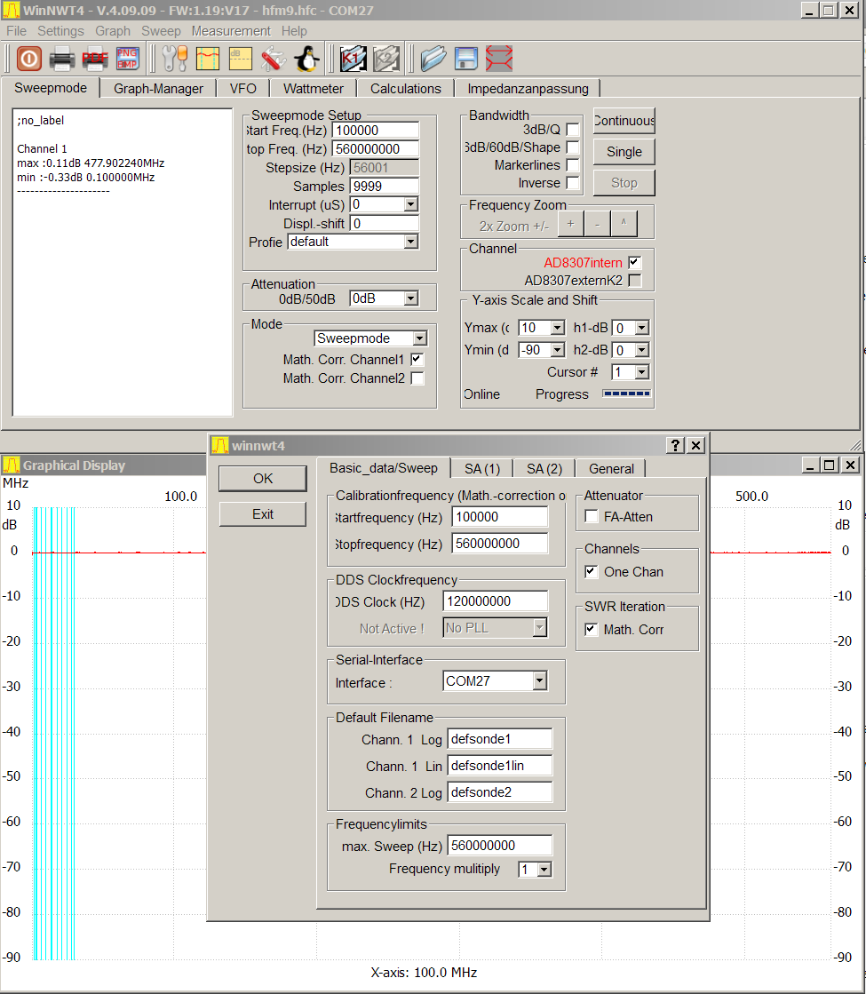Image resolution: width=866 pixels, height=994 pixels.
Task: Click the penguin icon in the toolbar
Action: pyautogui.click(x=307, y=59)
